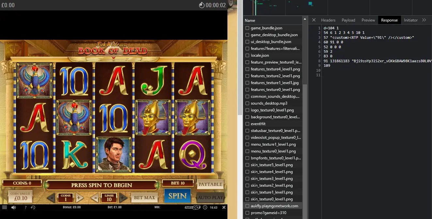This screenshot has width=432, height=219.
Task: Close the game with the X icon
Action: 224,207
